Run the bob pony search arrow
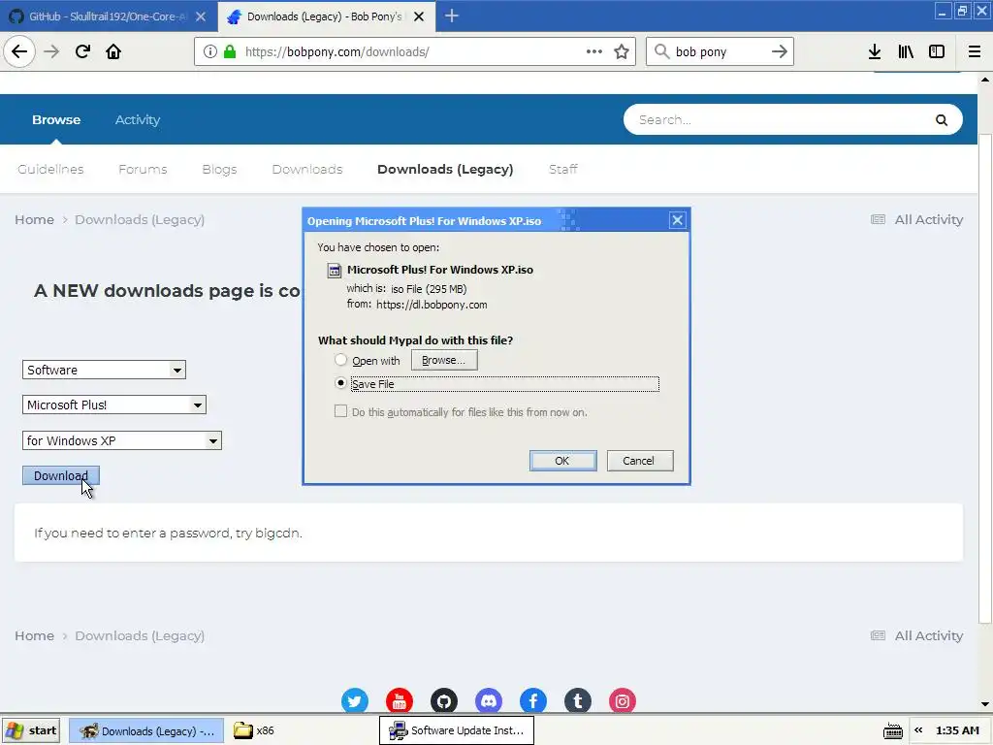The image size is (993, 745). 779,51
